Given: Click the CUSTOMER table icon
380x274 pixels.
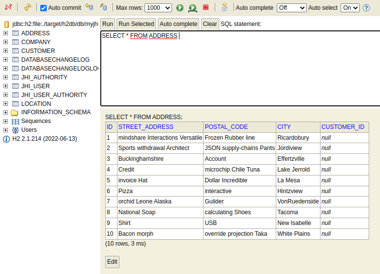Looking at the screenshot, I should 16,51.
